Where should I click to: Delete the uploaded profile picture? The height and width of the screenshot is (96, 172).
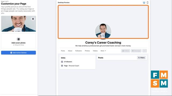33,19
